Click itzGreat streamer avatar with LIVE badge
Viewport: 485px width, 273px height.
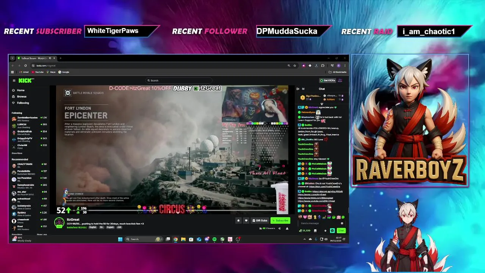(59, 223)
